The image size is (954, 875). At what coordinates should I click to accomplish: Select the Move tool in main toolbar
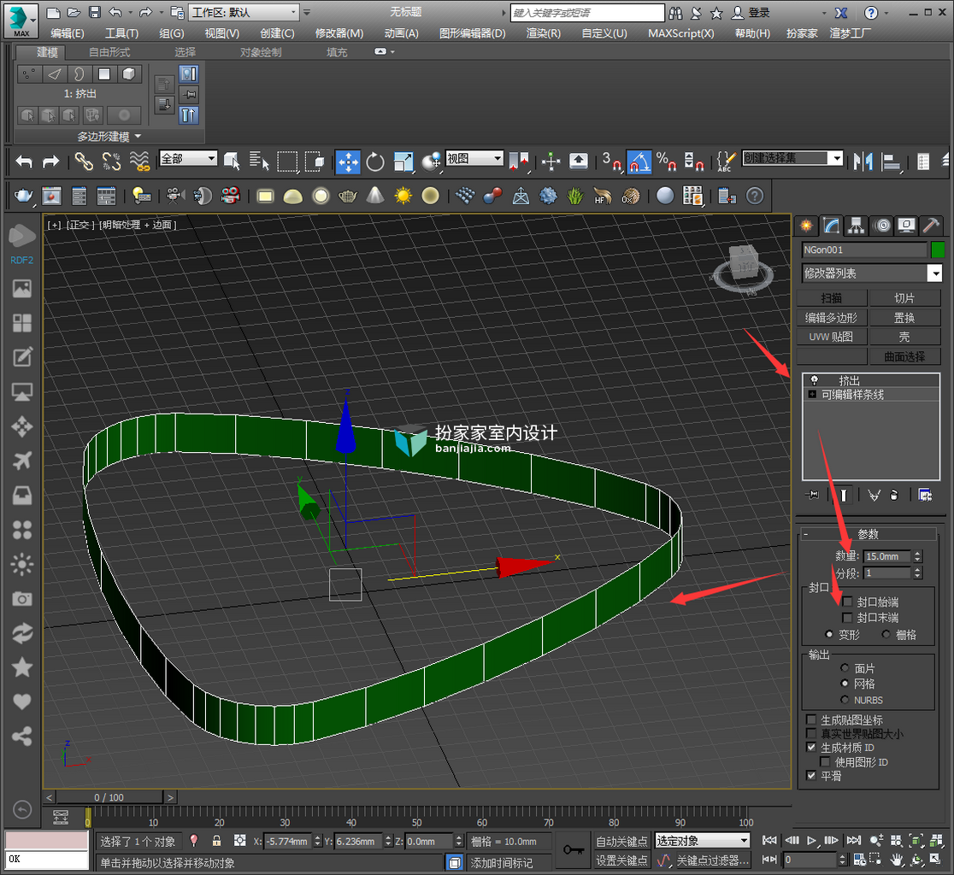coord(348,161)
